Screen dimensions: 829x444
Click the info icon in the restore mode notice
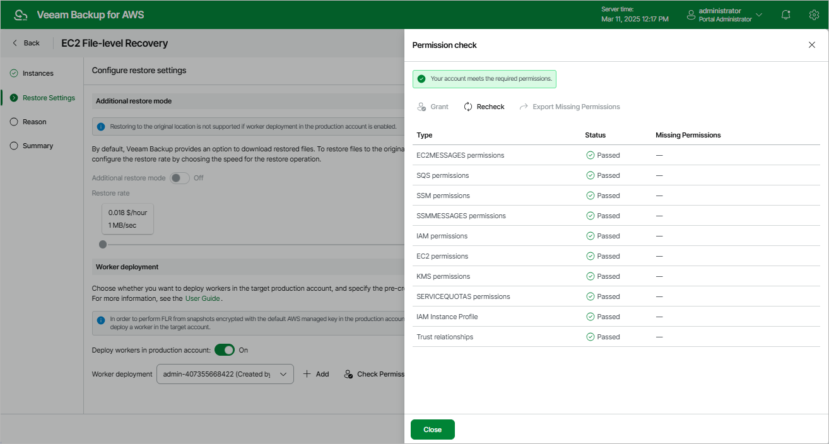click(101, 126)
